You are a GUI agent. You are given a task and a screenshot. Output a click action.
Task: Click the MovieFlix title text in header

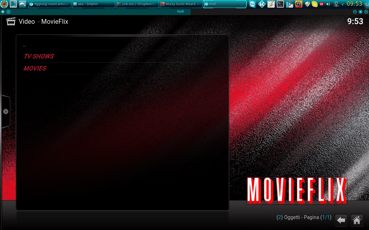(55, 21)
